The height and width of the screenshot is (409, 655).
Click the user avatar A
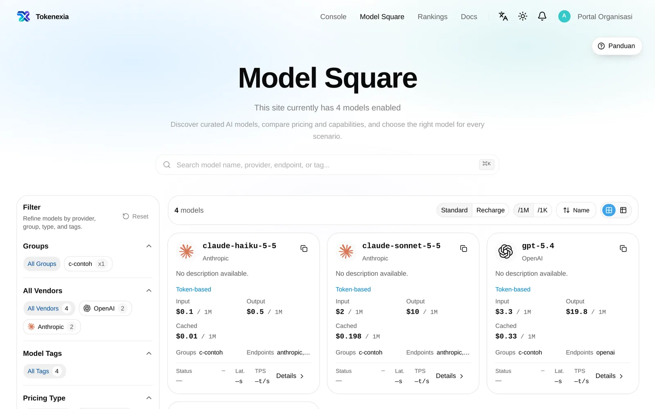pos(564,16)
